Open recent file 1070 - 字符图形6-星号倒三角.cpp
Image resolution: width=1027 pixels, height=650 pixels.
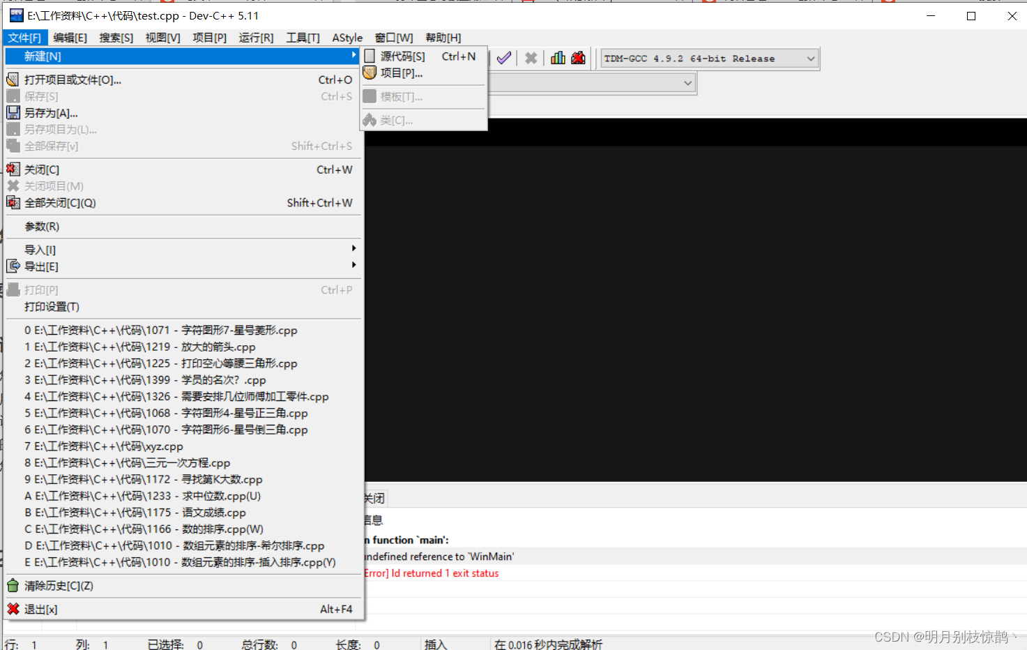point(183,430)
